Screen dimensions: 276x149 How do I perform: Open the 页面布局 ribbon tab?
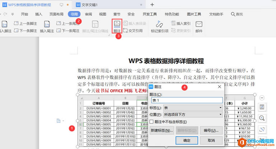56,14
